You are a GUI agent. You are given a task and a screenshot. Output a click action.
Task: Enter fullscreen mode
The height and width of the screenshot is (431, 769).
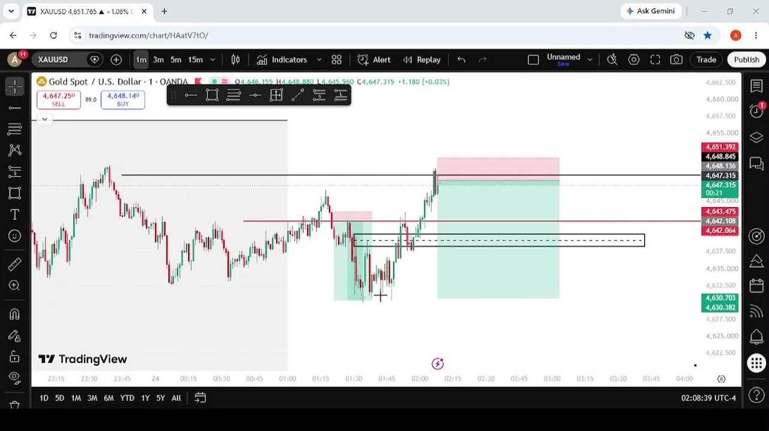pos(655,59)
